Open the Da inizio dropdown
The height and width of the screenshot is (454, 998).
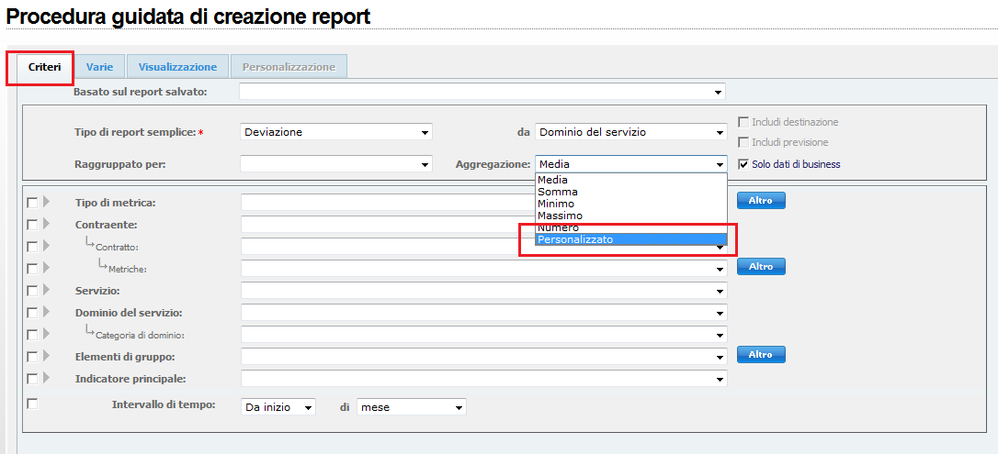coord(278,407)
